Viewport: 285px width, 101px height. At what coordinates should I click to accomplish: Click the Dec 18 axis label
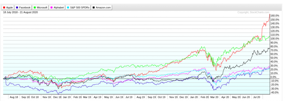point(57,97)
